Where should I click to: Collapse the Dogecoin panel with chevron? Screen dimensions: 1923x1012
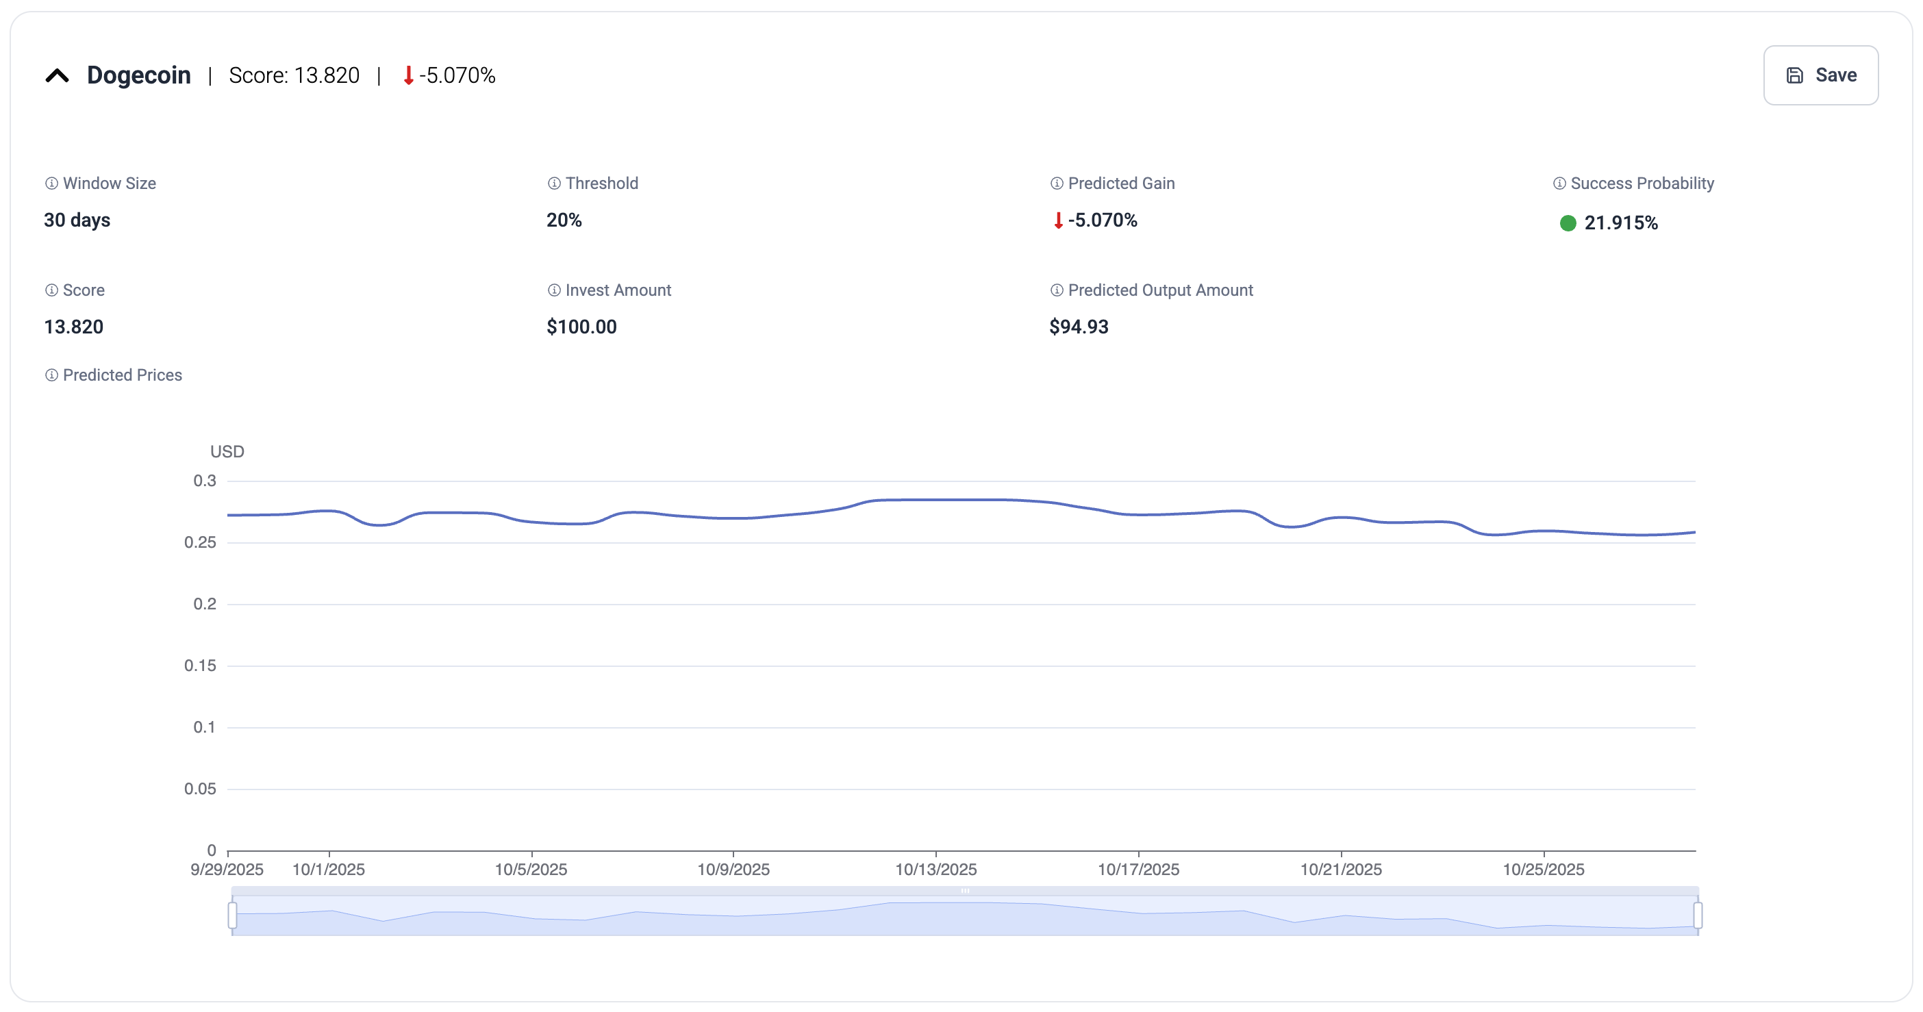(58, 75)
